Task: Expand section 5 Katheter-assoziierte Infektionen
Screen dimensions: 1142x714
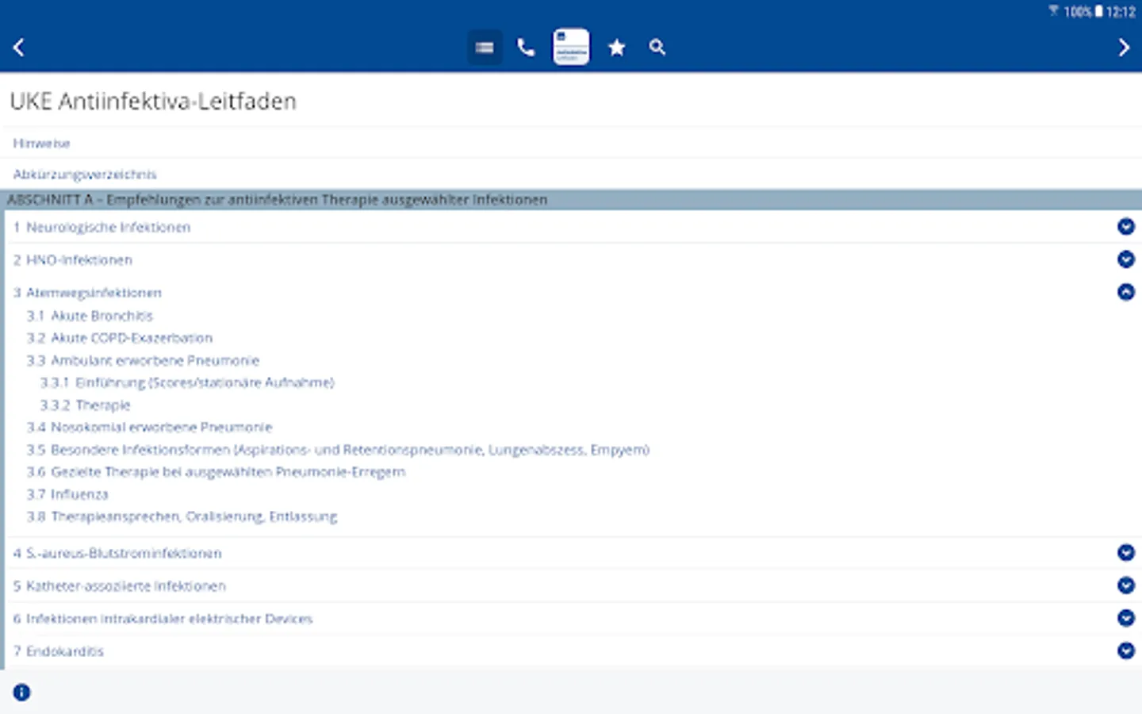Action: [x=1125, y=585]
